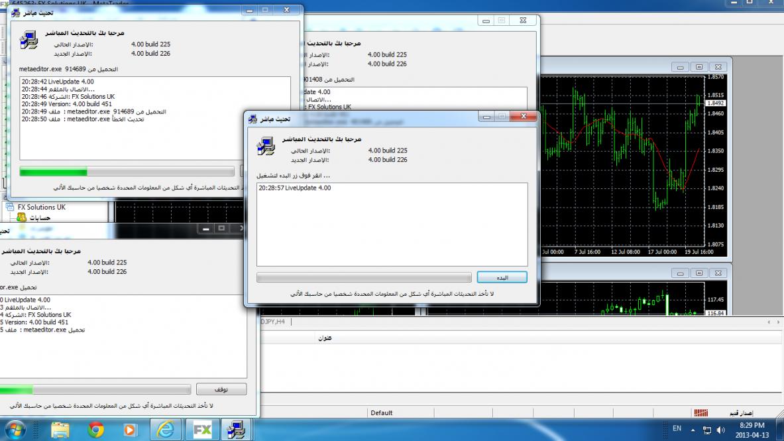The width and height of the screenshot is (784, 441).
Task: Click the log entry LiveUpdate 4.00 at 20:28:57
Action: pos(295,188)
